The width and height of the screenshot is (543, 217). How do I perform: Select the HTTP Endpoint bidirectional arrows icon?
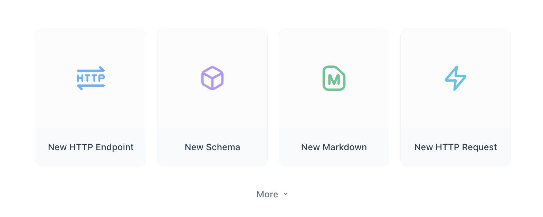[x=90, y=78]
